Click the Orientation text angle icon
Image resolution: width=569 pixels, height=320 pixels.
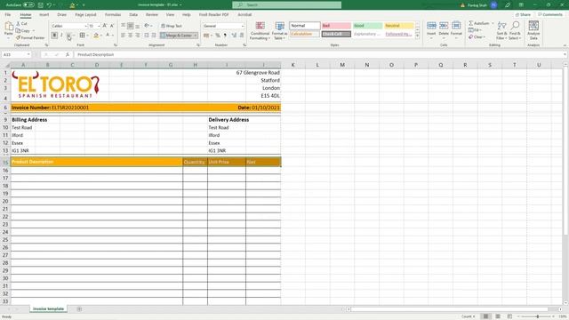(147, 26)
